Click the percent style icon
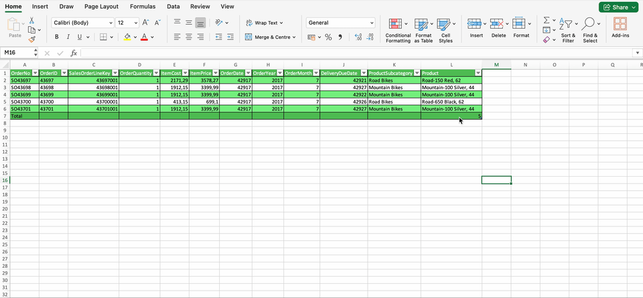 [328, 38]
